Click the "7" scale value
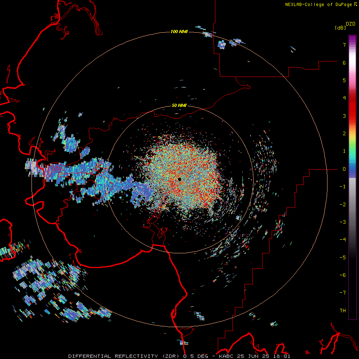Image resolution: width=359 pixels, height=359 pixels. 344,45
